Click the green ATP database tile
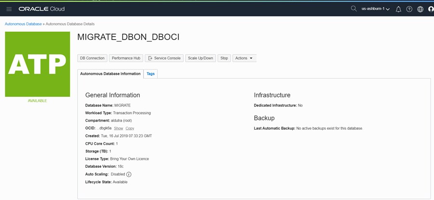 pos(37,64)
